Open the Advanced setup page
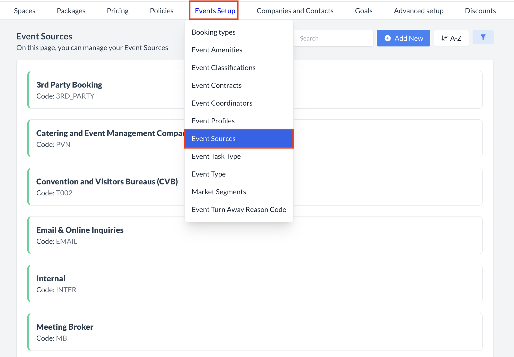This screenshot has height=357, width=514. [419, 10]
